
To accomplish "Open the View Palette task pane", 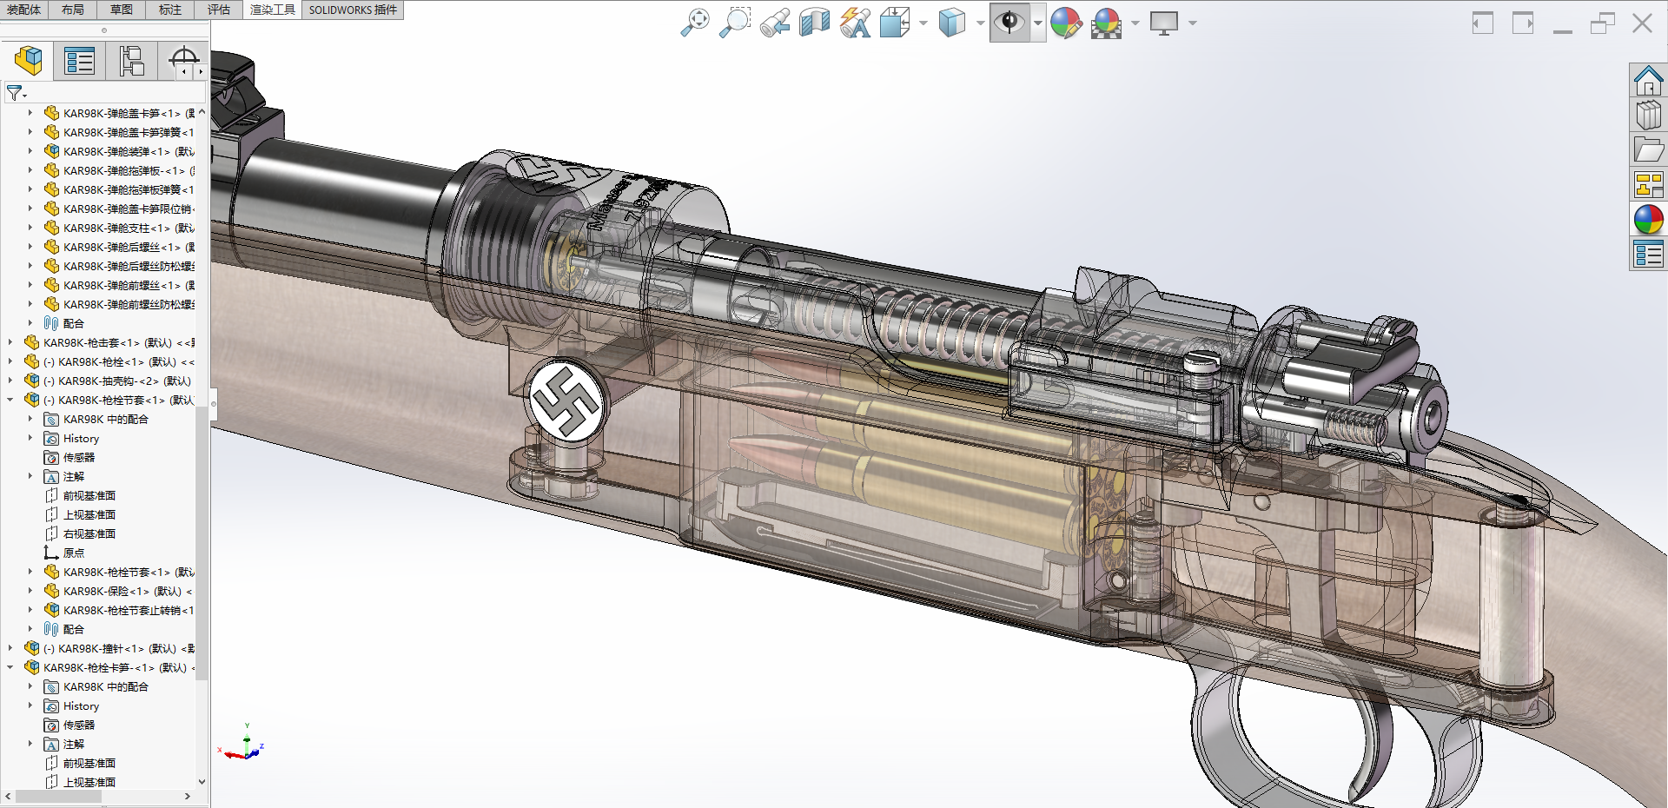I will (x=1648, y=184).
